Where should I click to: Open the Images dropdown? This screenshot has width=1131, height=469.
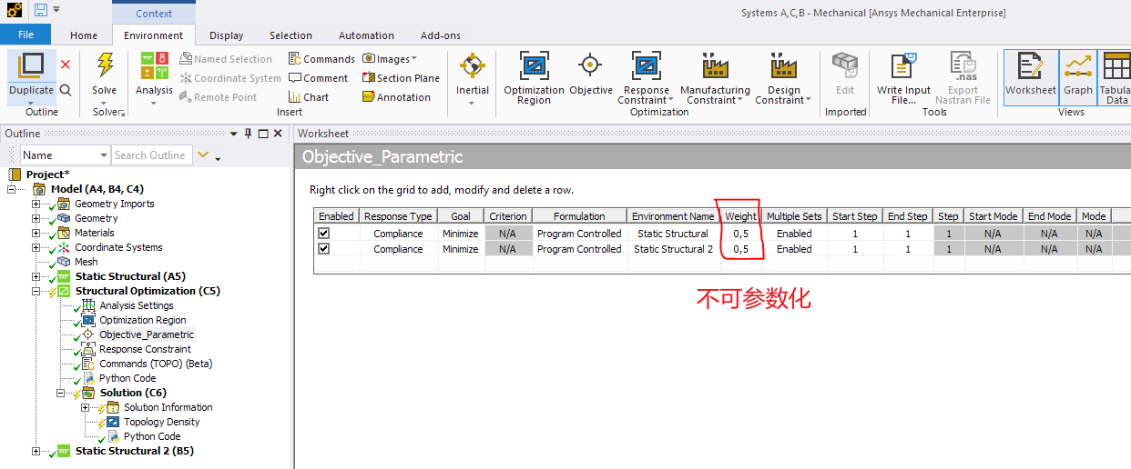click(390, 59)
